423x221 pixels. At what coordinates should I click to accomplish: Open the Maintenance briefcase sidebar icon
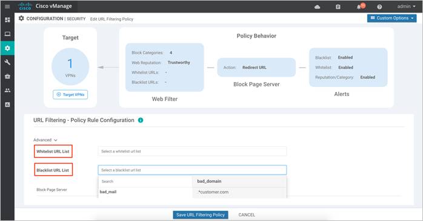point(7,77)
